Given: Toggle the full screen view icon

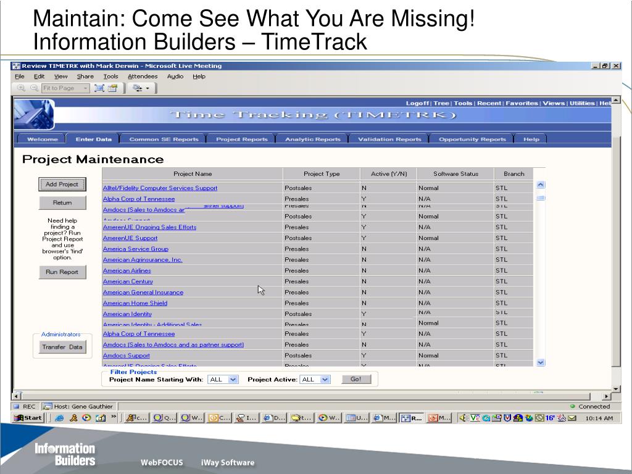Looking at the screenshot, I should coord(99,88).
